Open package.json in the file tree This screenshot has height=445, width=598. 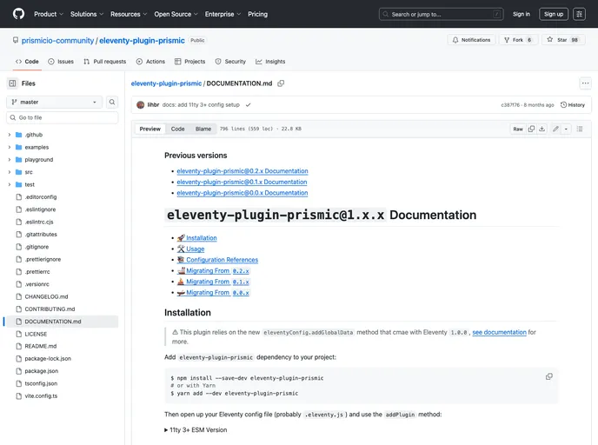coord(41,371)
